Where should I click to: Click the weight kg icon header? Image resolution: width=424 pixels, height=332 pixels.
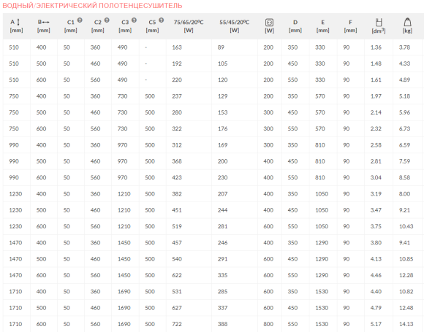407,22
